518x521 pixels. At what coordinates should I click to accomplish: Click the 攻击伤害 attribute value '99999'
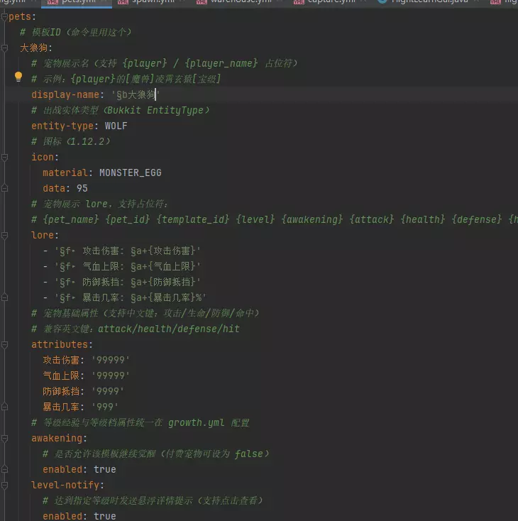(x=110, y=360)
